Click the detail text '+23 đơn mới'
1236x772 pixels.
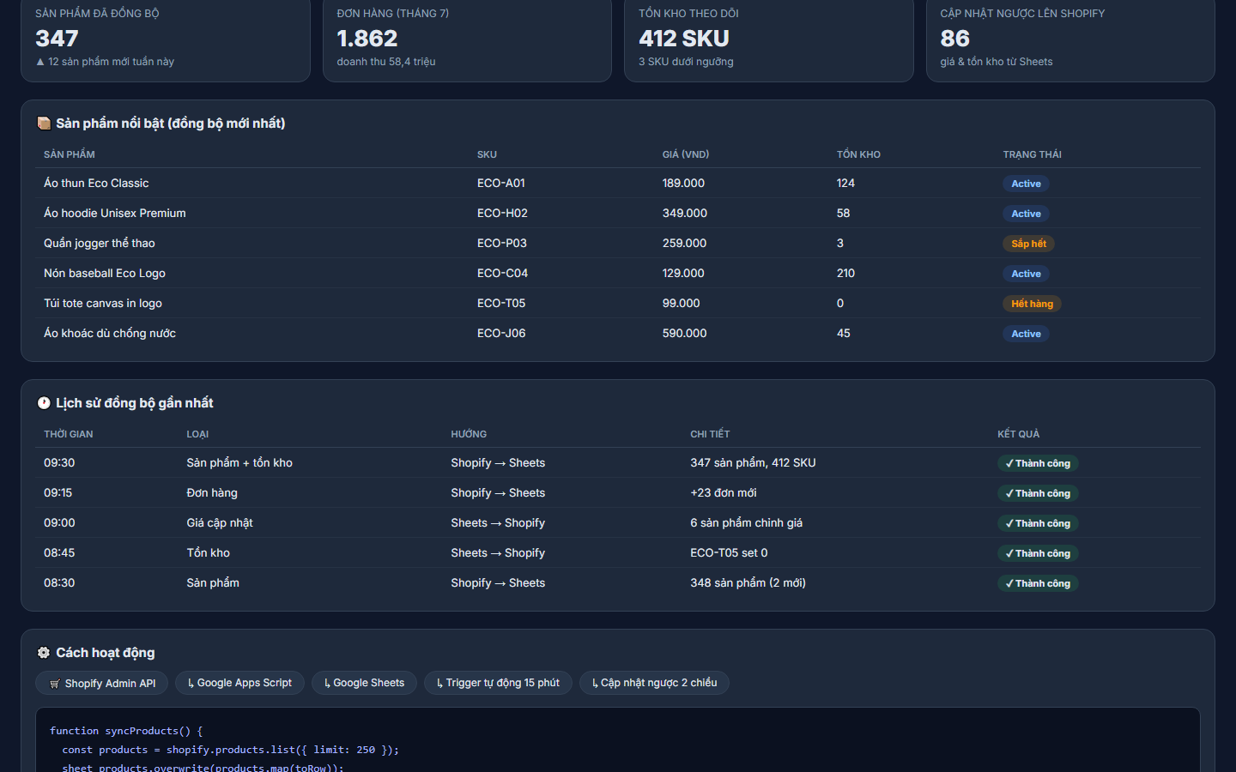coord(724,493)
